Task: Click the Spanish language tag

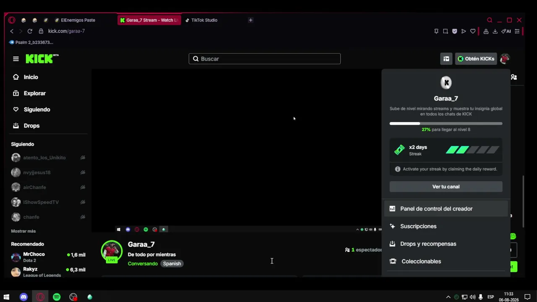Action: click(172, 263)
